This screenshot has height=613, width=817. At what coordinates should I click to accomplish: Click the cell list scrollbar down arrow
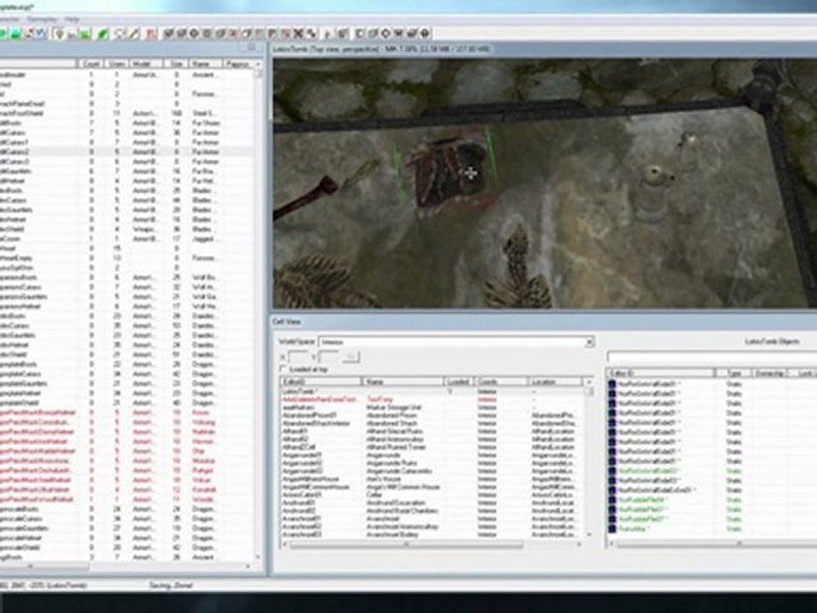pyautogui.click(x=589, y=535)
